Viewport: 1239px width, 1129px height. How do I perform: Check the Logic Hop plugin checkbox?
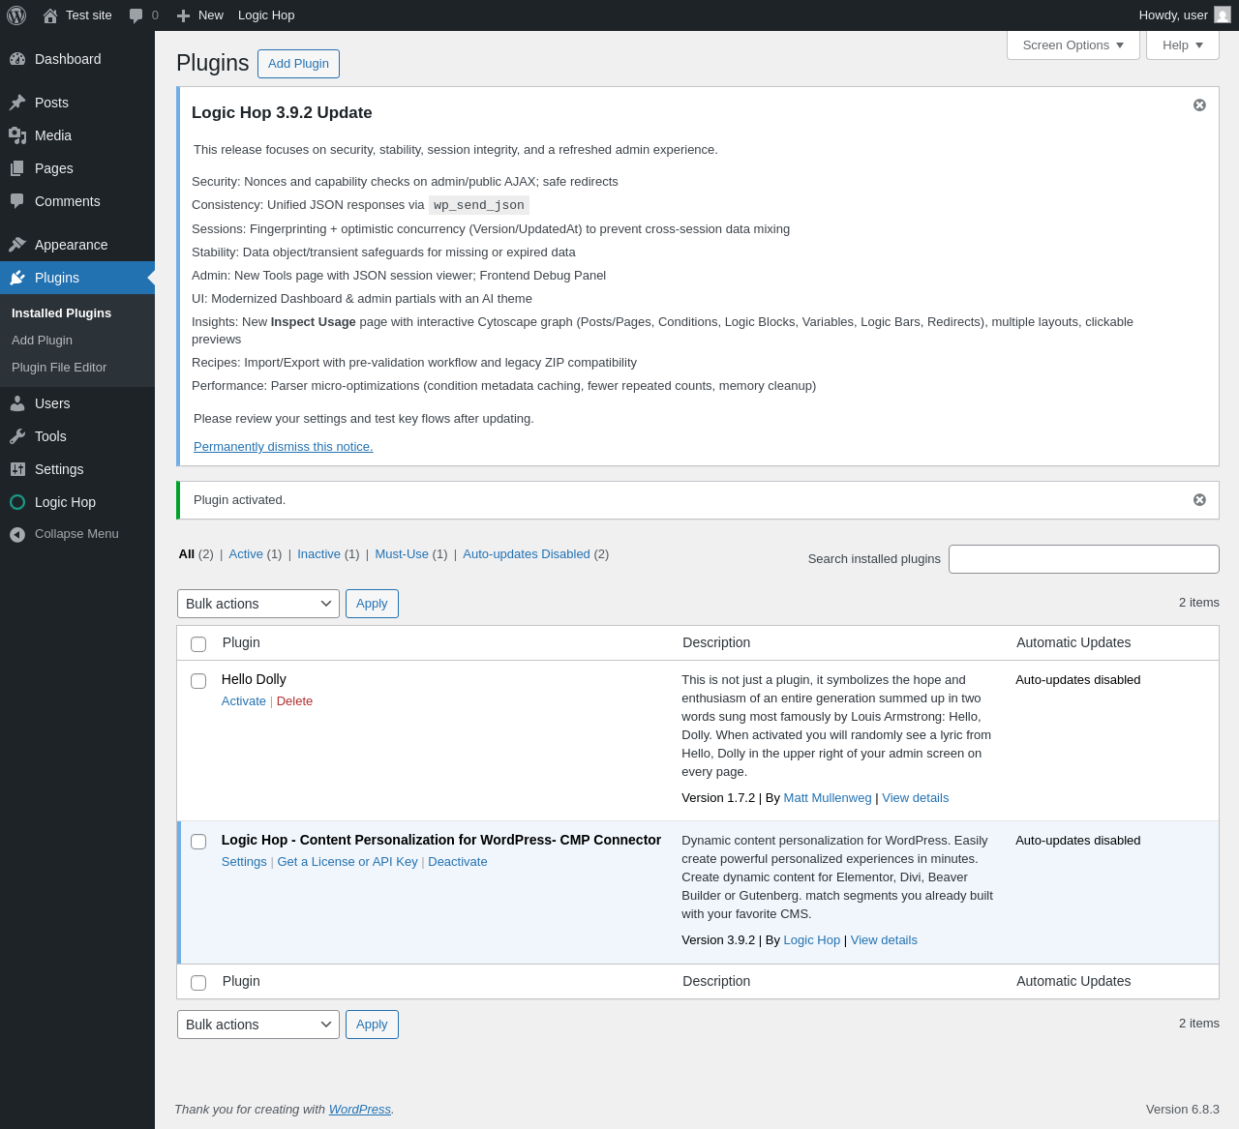coord(198,842)
